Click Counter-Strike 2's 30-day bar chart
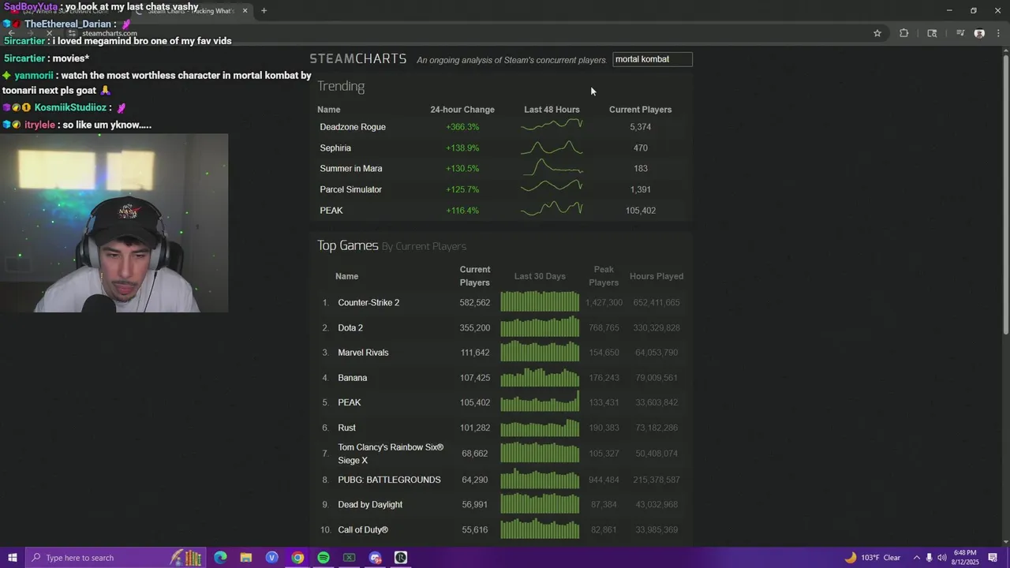 (x=540, y=301)
